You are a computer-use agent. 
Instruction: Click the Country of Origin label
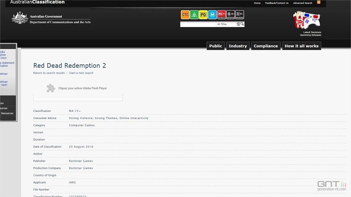tap(45, 176)
